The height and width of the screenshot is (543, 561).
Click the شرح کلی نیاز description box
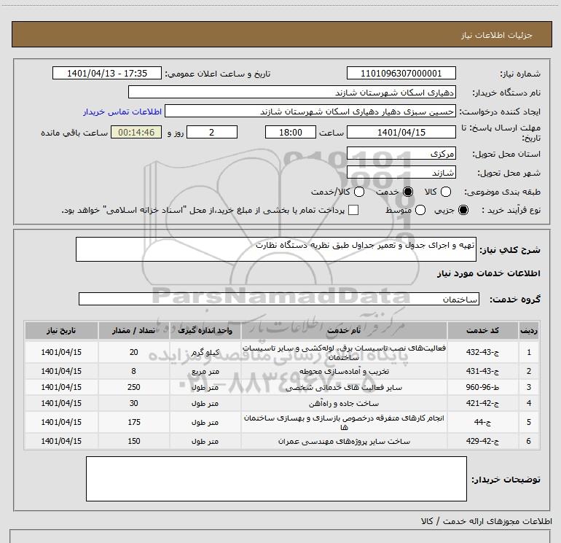(276, 249)
